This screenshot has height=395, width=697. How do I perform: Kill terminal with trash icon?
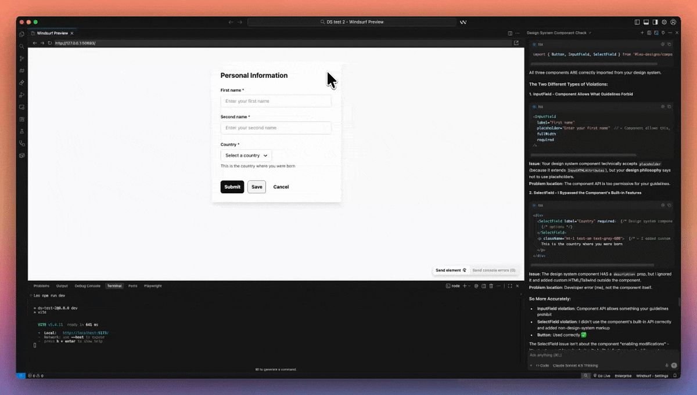pos(491,286)
